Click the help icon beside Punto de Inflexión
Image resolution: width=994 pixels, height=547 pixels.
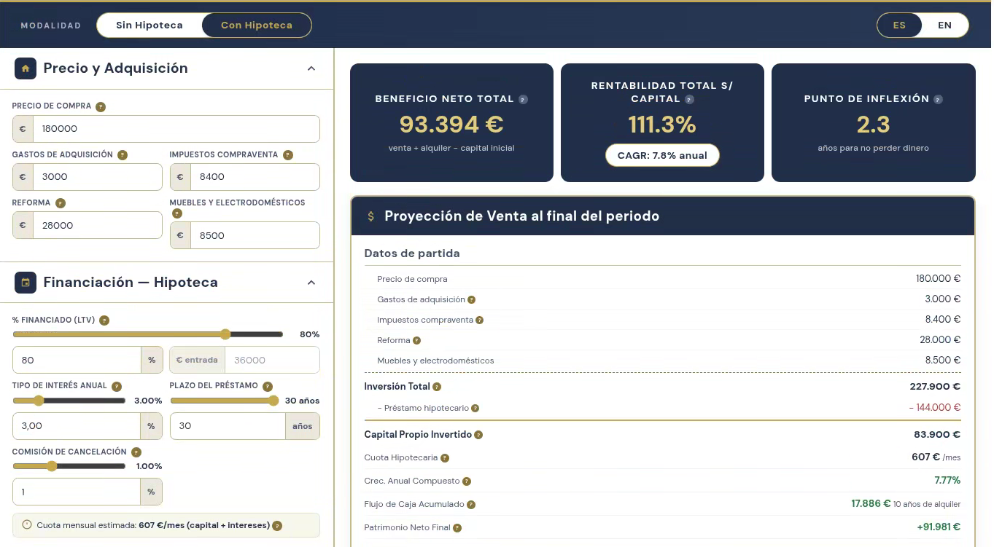[938, 99]
